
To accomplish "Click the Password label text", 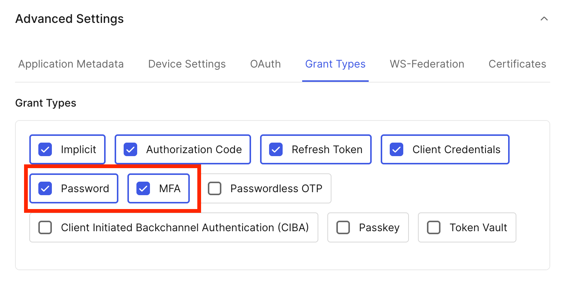I will tap(85, 188).
